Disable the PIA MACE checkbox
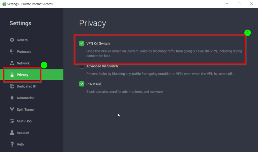 click(82, 84)
